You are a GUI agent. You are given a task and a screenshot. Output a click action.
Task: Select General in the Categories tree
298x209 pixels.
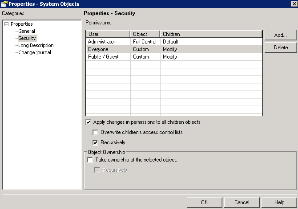[x=27, y=31]
